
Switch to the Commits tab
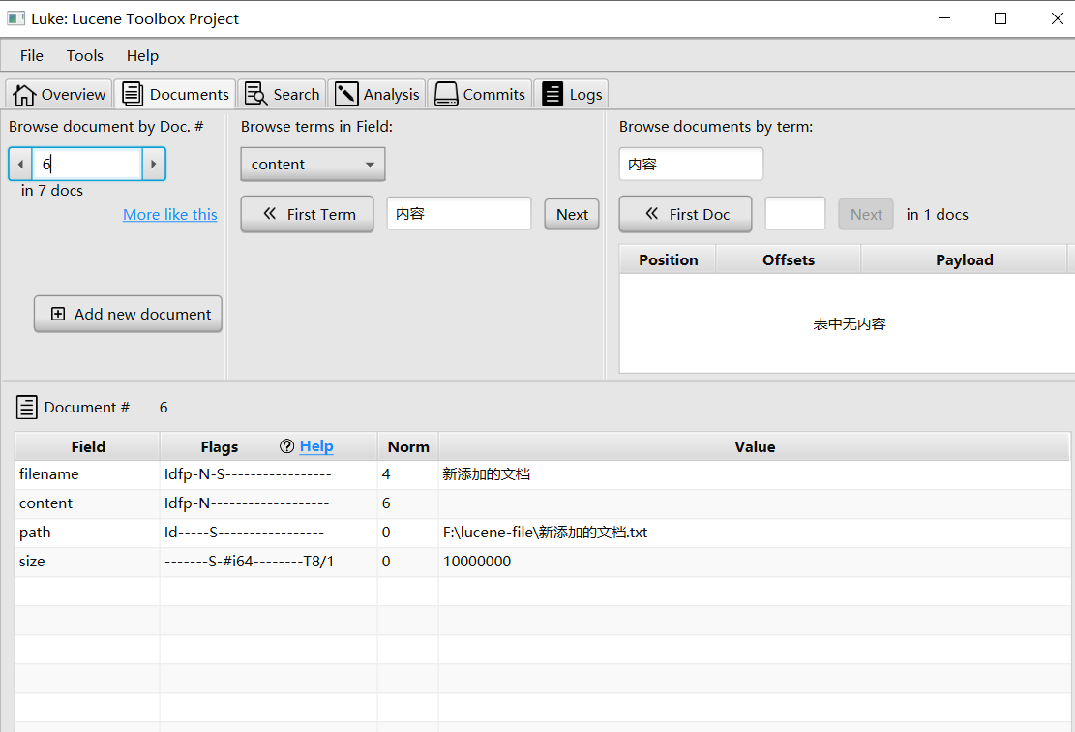point(479,94)
